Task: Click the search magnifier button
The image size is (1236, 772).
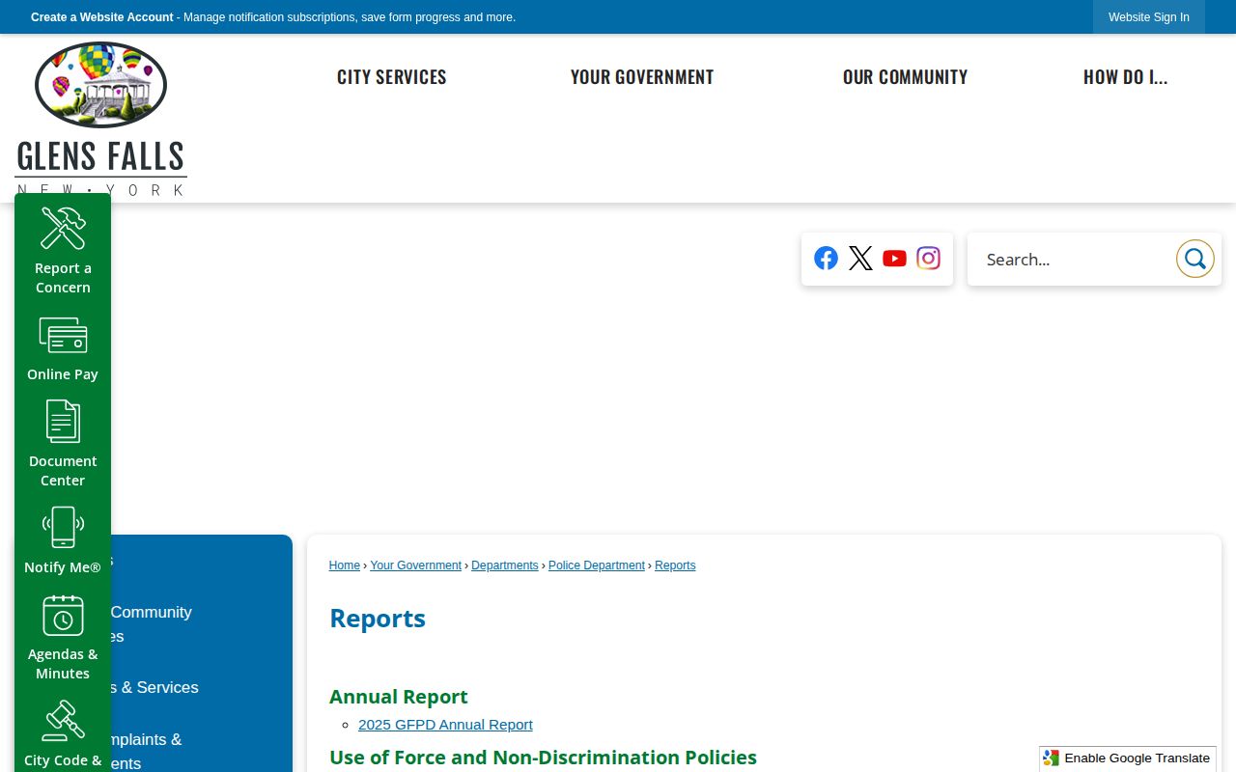Action: [x=1194, y=259]
